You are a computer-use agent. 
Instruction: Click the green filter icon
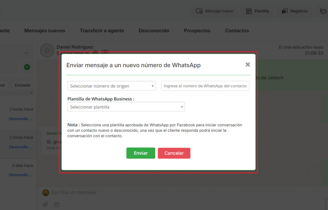[x=27, y=67]
